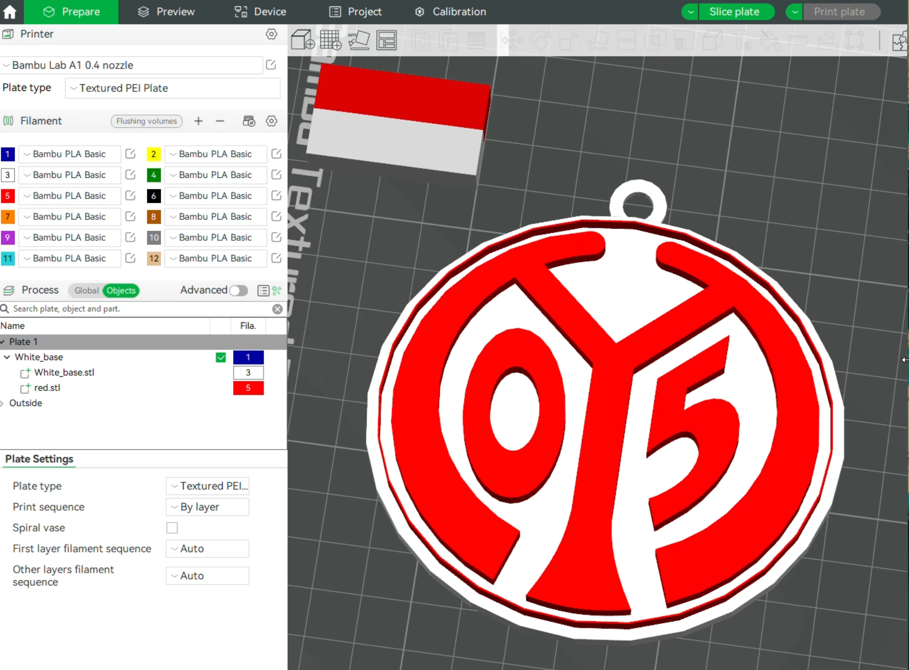Switch process to Global mode
909x670 pixels.
pyautogui.click(x=87, y=291)
